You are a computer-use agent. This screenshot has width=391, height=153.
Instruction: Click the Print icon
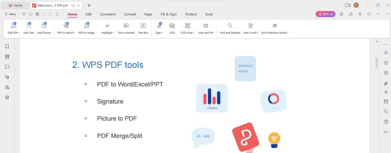[x=37, y=14]
